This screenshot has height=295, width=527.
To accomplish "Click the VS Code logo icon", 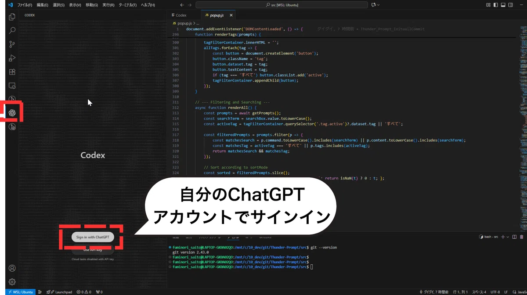I will tap(10, 5).
